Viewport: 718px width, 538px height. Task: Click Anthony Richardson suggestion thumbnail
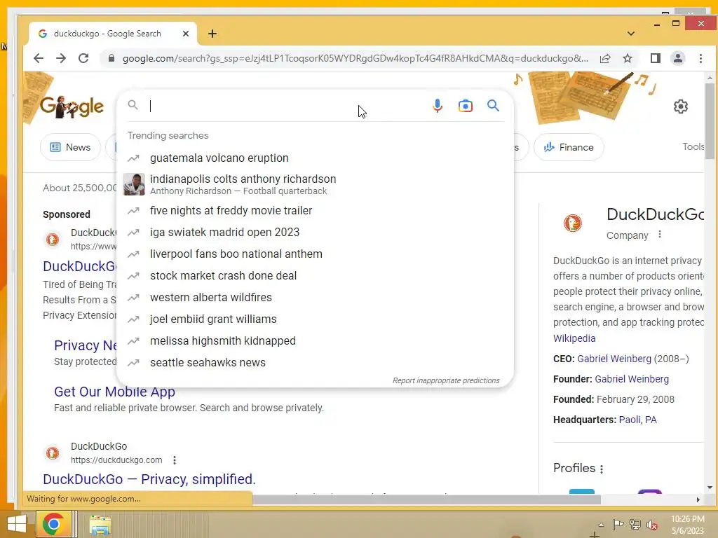point(134,184)
